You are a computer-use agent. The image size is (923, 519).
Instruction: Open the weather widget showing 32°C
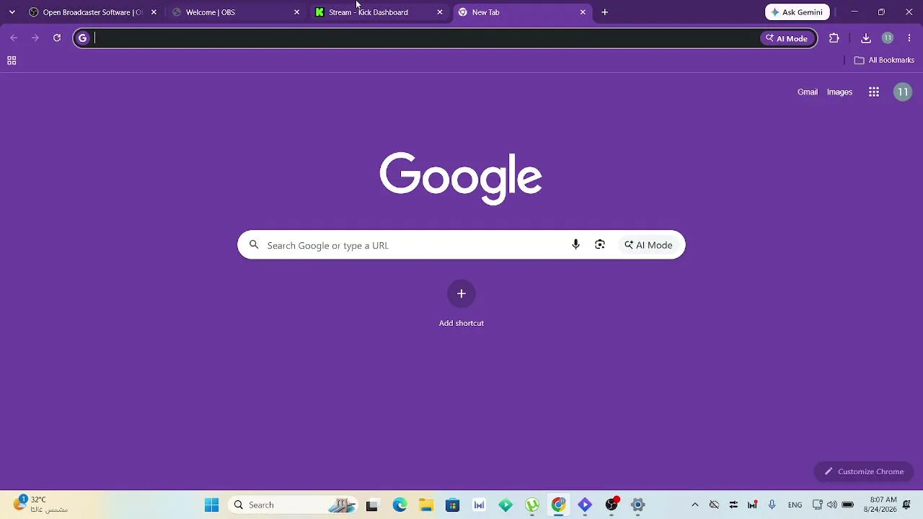click(41, 505)
